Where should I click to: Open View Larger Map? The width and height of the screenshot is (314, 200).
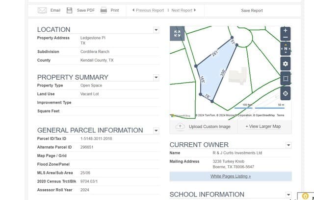[x=263, y=126]
